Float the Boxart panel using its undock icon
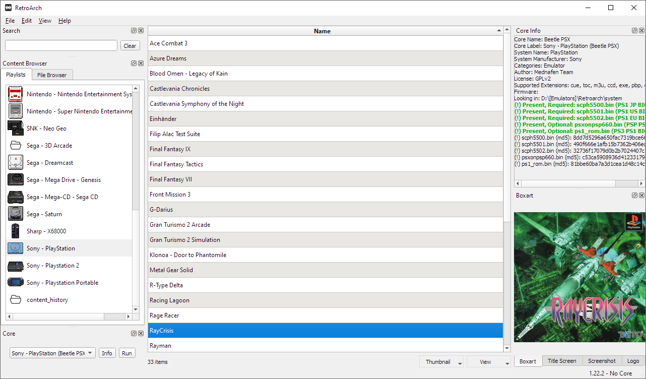This screenshot has height=379, width=646. click(634, 196)
